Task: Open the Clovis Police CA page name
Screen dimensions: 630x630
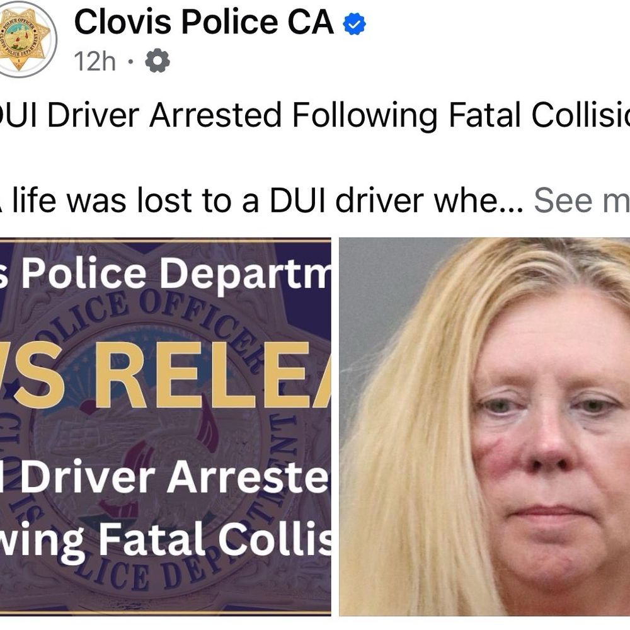Action: coord(203,23)
